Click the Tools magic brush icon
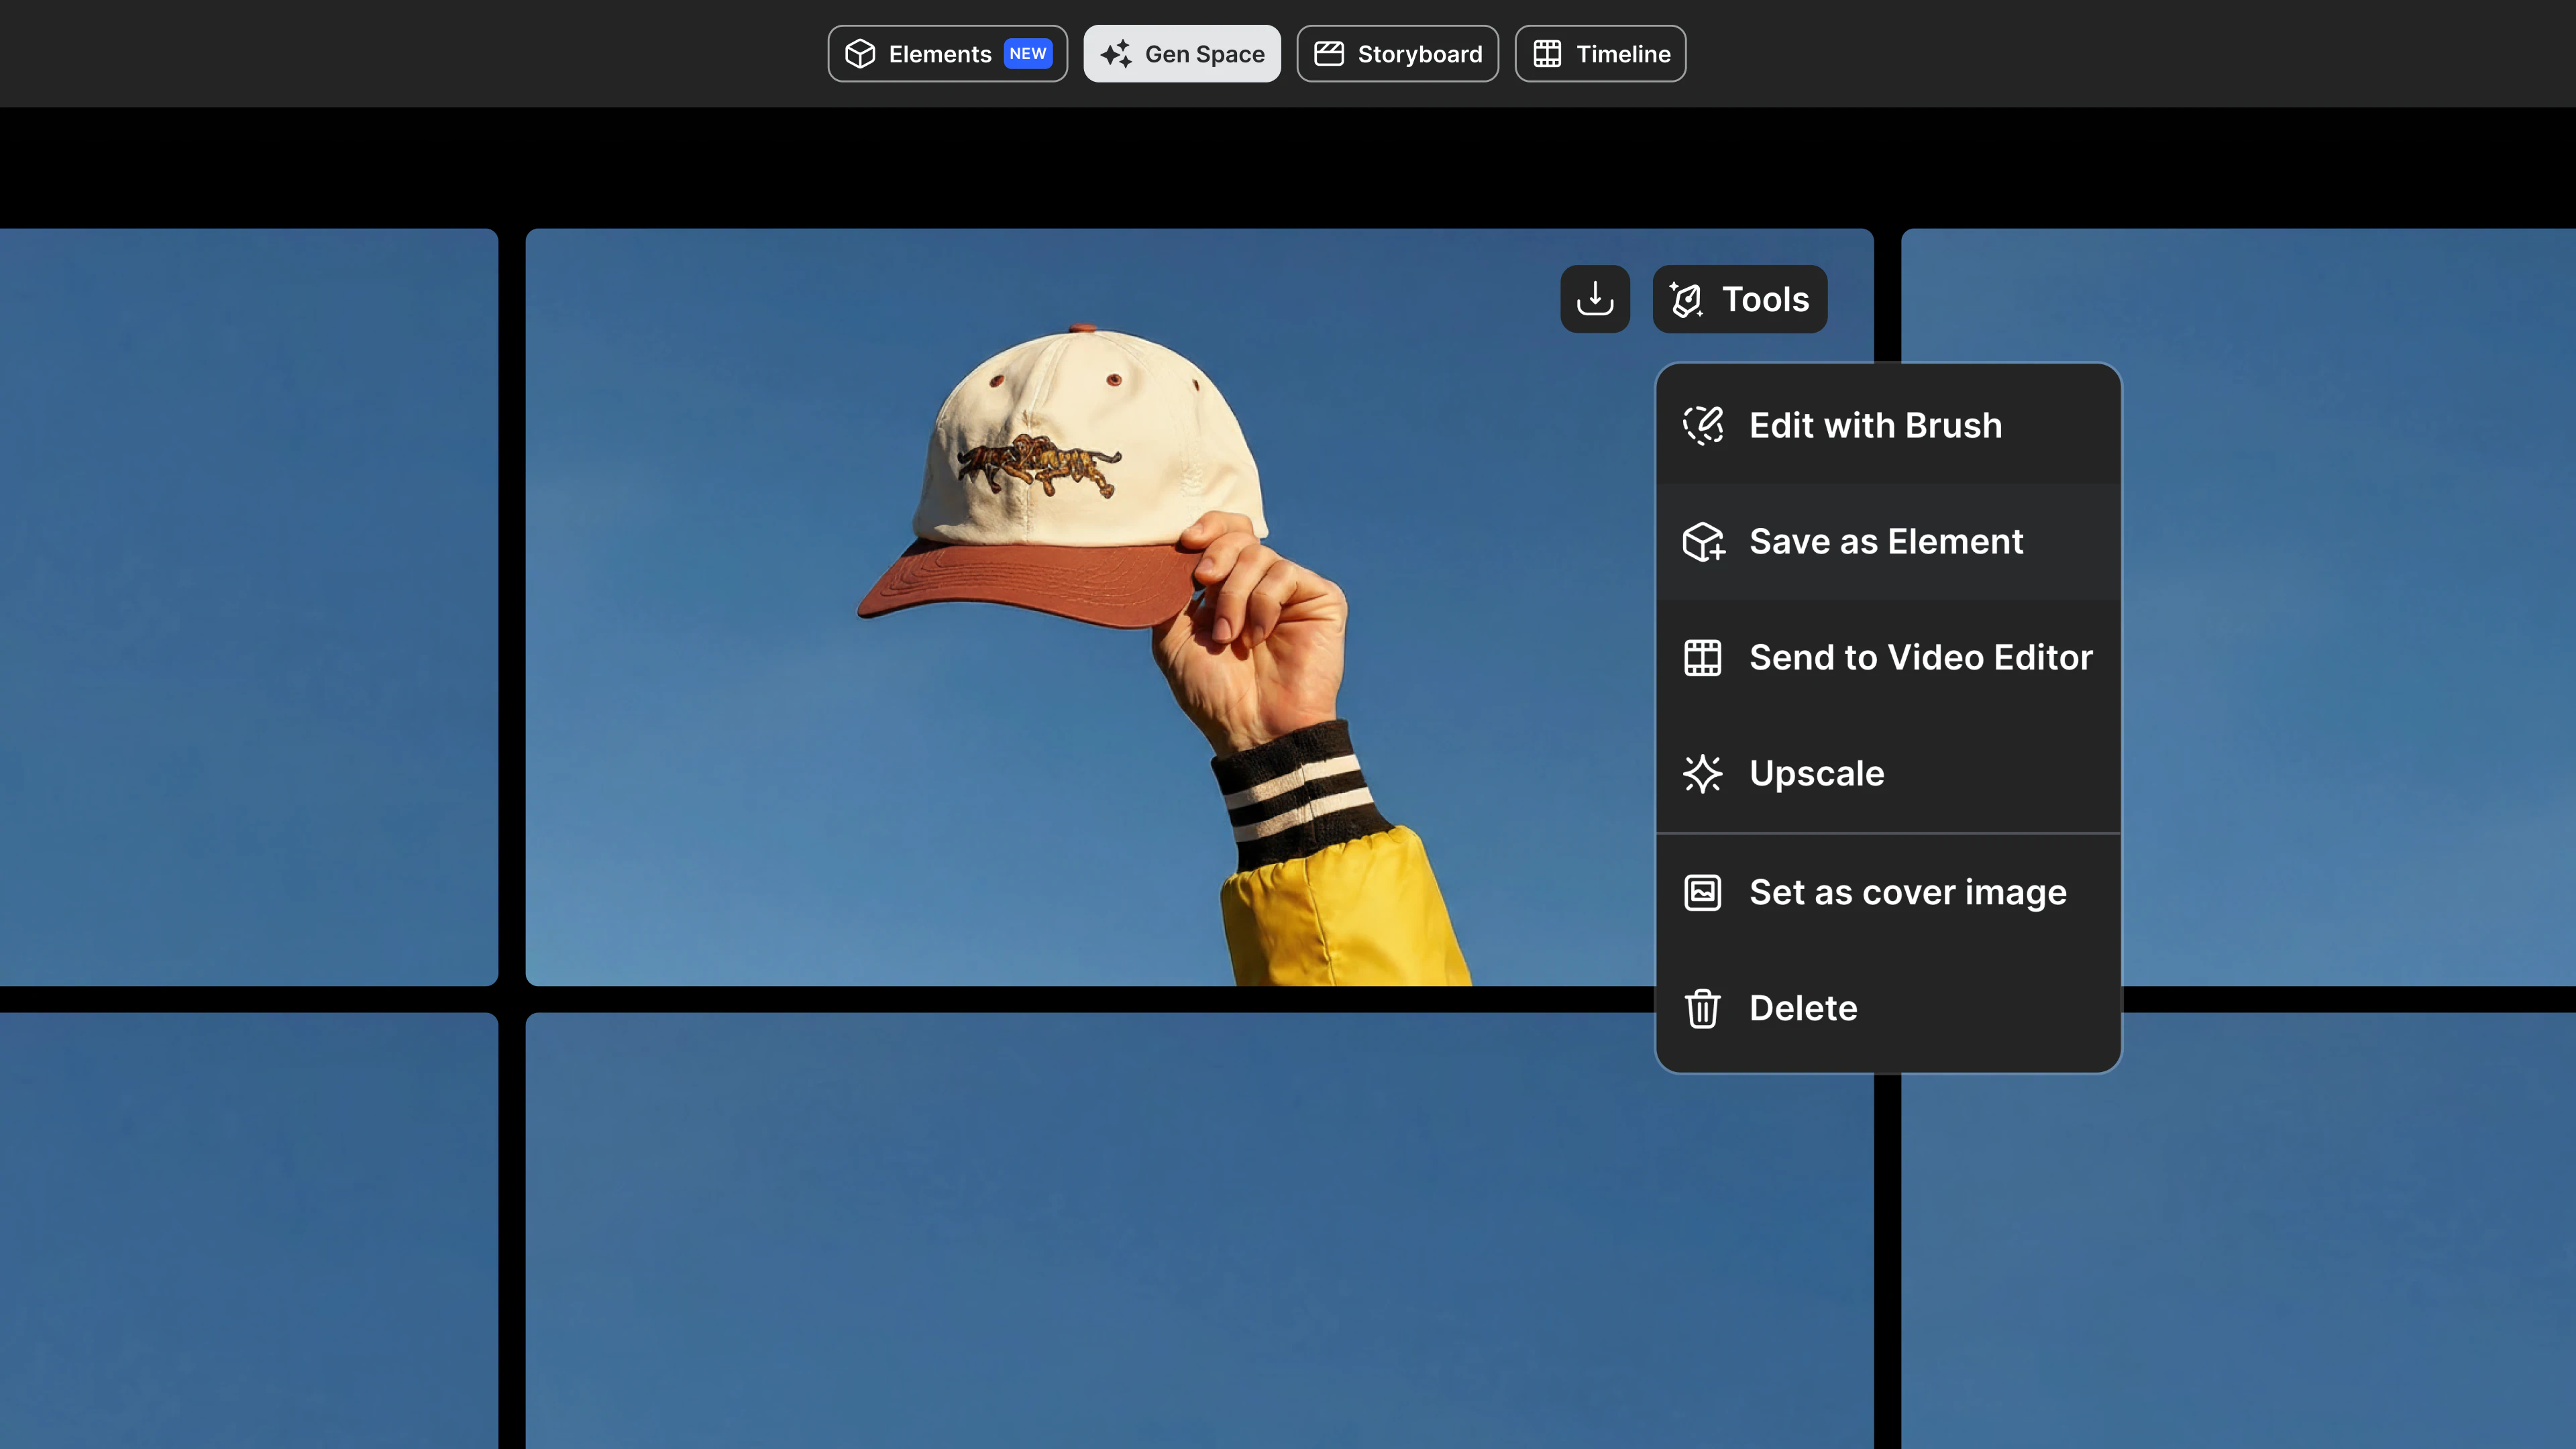Screen dimensions: 2576x1449 coord(1687,300)
